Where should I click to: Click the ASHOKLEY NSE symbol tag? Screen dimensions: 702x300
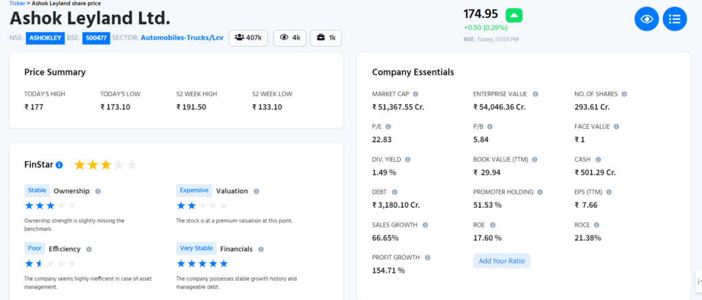45,38
